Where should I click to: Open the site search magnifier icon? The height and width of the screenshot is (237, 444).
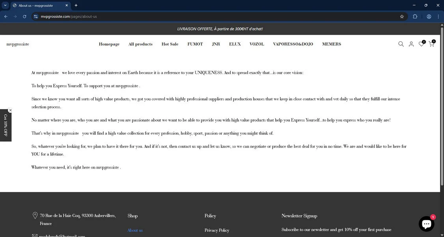pyautogui.click(x=401, y=44)
